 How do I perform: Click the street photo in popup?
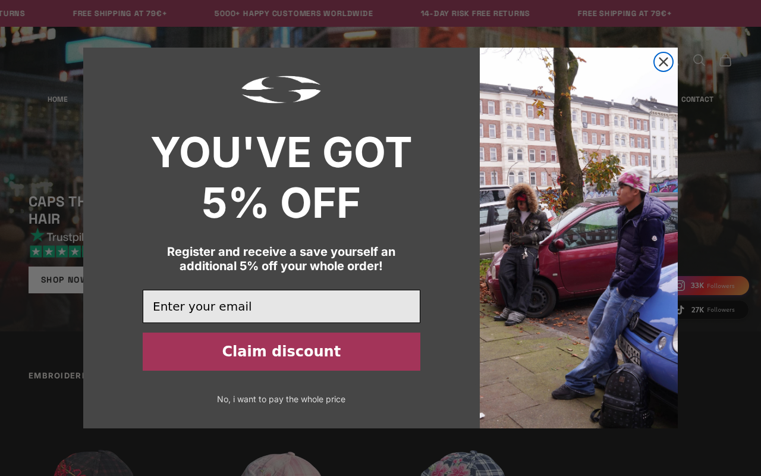[x=578, y=238]
